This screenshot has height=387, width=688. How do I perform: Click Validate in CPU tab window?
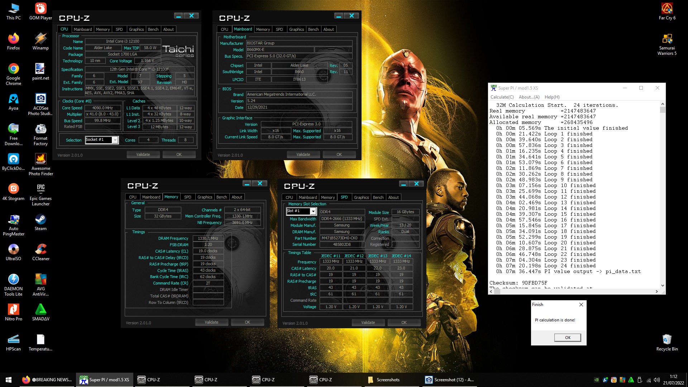click(x=143, y=154)
